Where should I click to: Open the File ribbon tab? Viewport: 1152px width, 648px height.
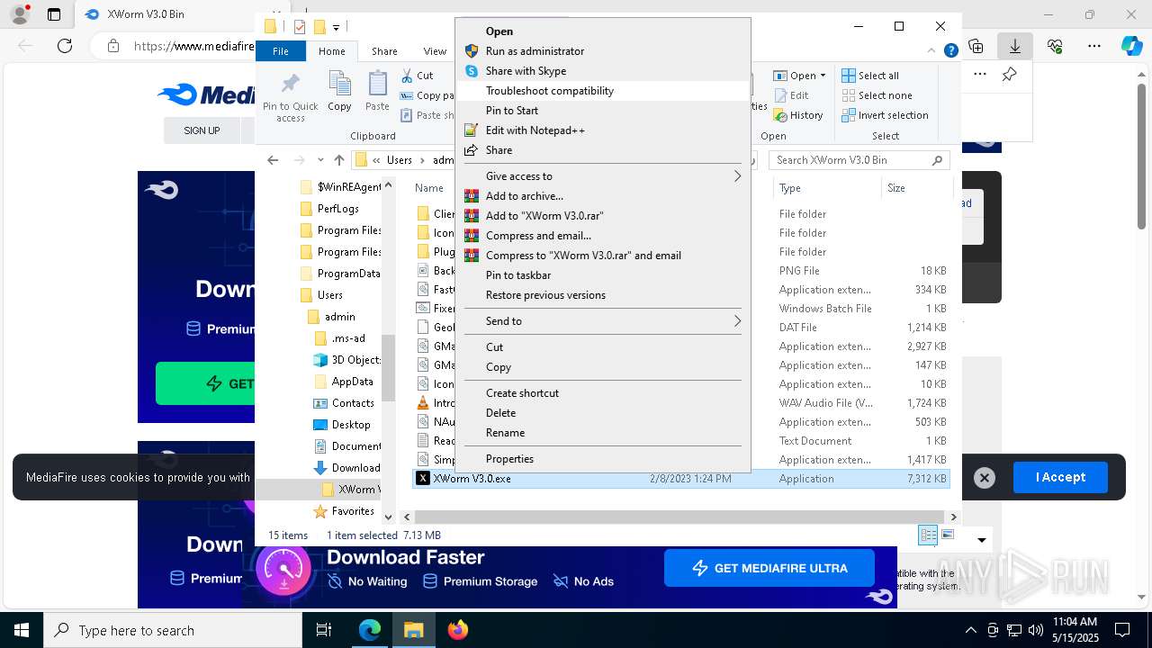(x=281, y=51)
